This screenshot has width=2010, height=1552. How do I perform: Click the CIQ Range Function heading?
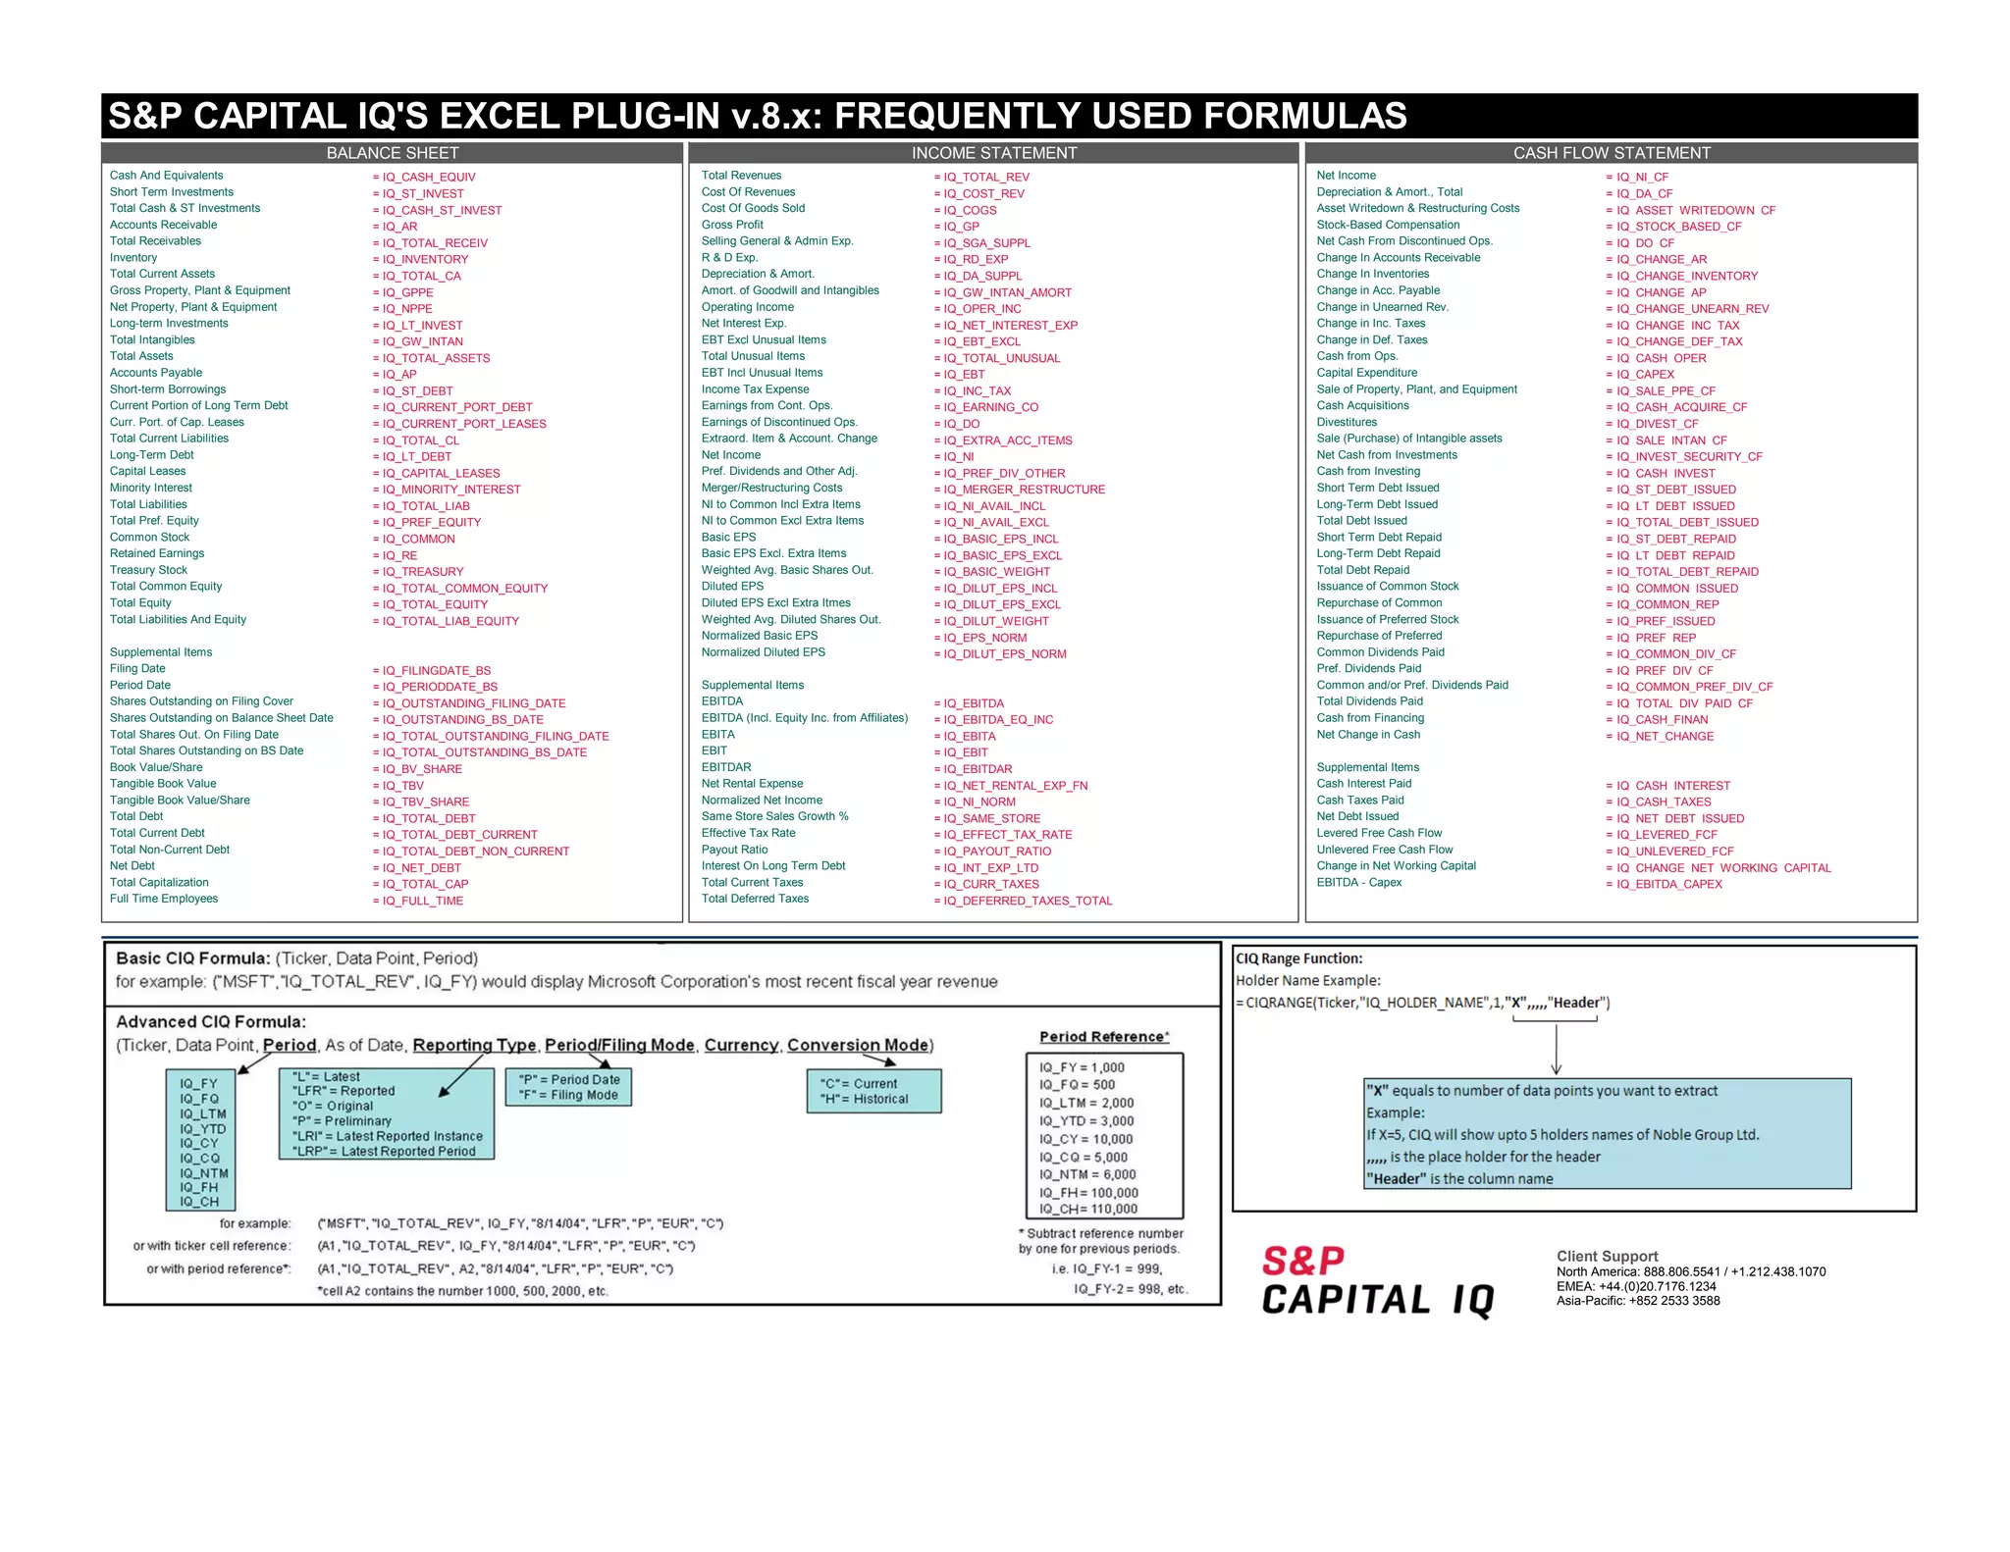[1298, 958]
